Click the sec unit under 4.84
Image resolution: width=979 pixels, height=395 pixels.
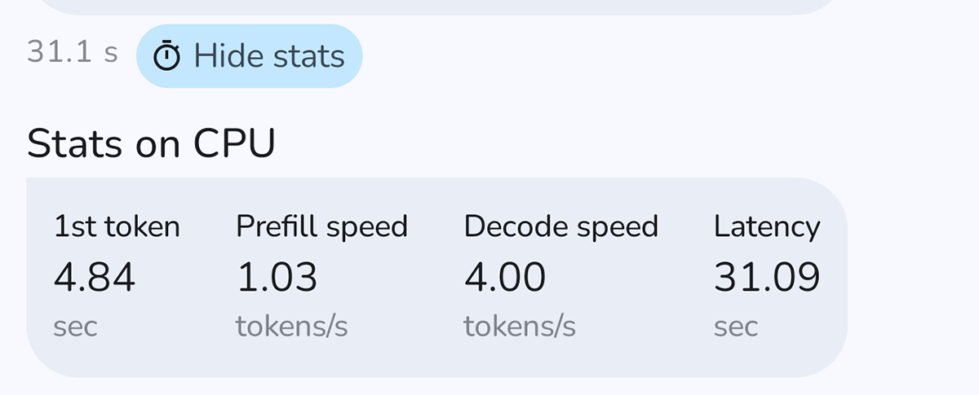tap(75, 327)
